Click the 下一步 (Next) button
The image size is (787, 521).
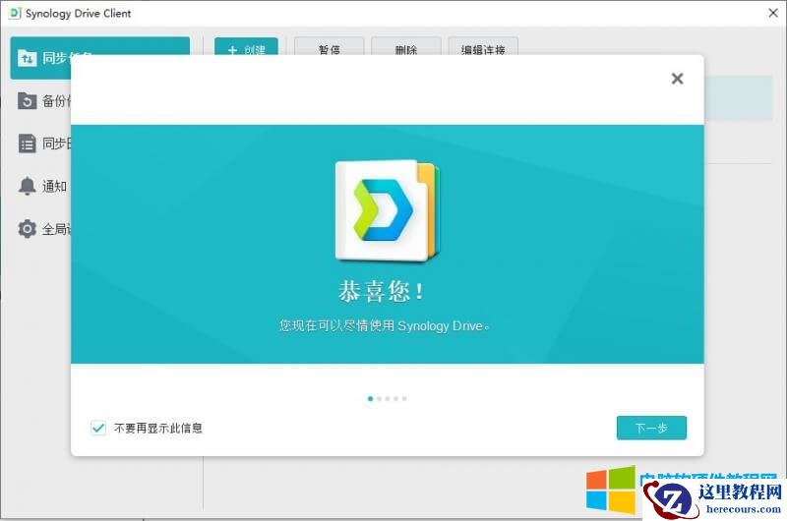click(651, 428)
